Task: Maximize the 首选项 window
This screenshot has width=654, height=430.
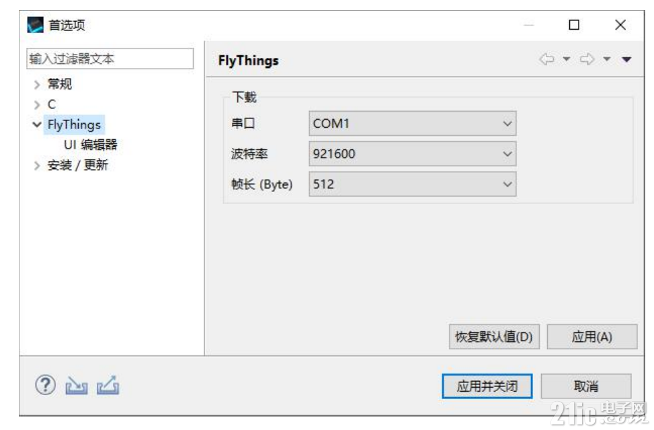Action: coord(574,25)
